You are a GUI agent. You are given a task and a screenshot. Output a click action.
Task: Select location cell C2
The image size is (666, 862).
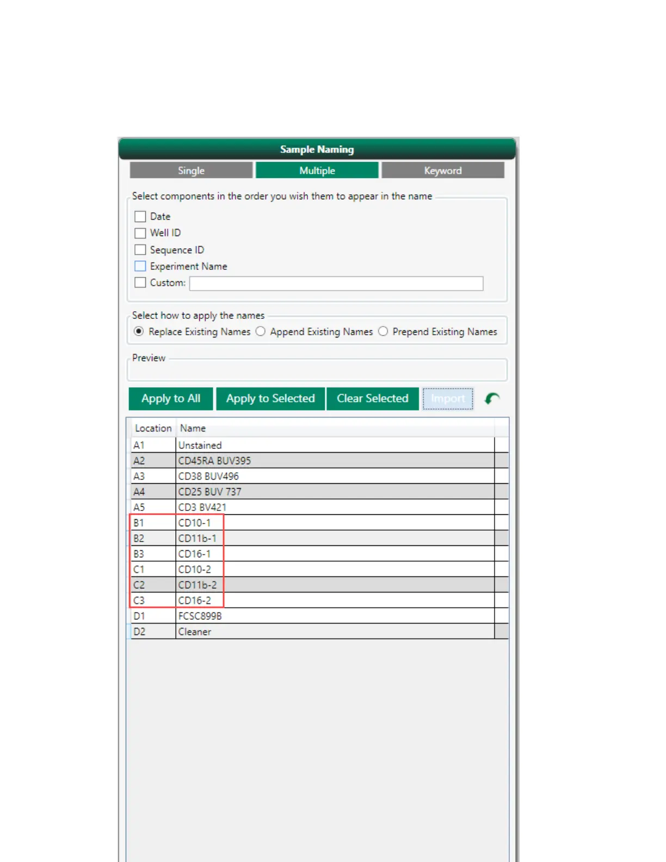point(153,585)
